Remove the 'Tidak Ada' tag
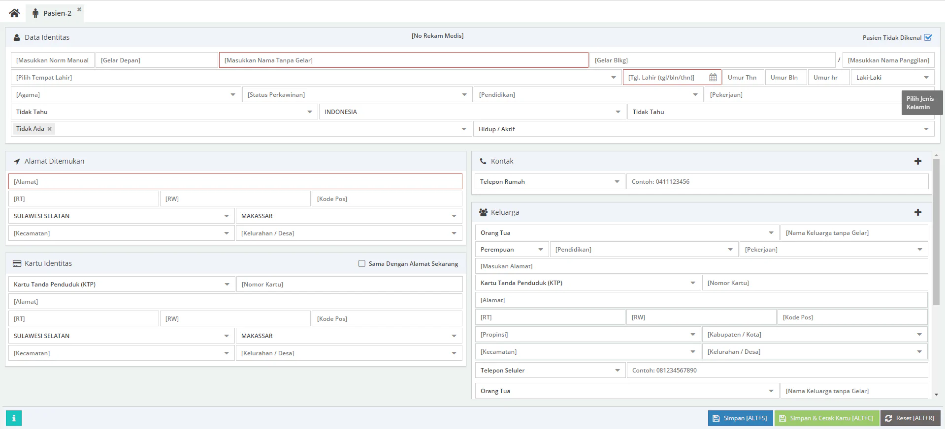 49,129
